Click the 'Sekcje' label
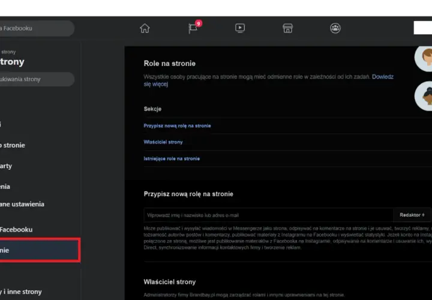432x300 pixels. pyautogui.click(x=152, y=109)
